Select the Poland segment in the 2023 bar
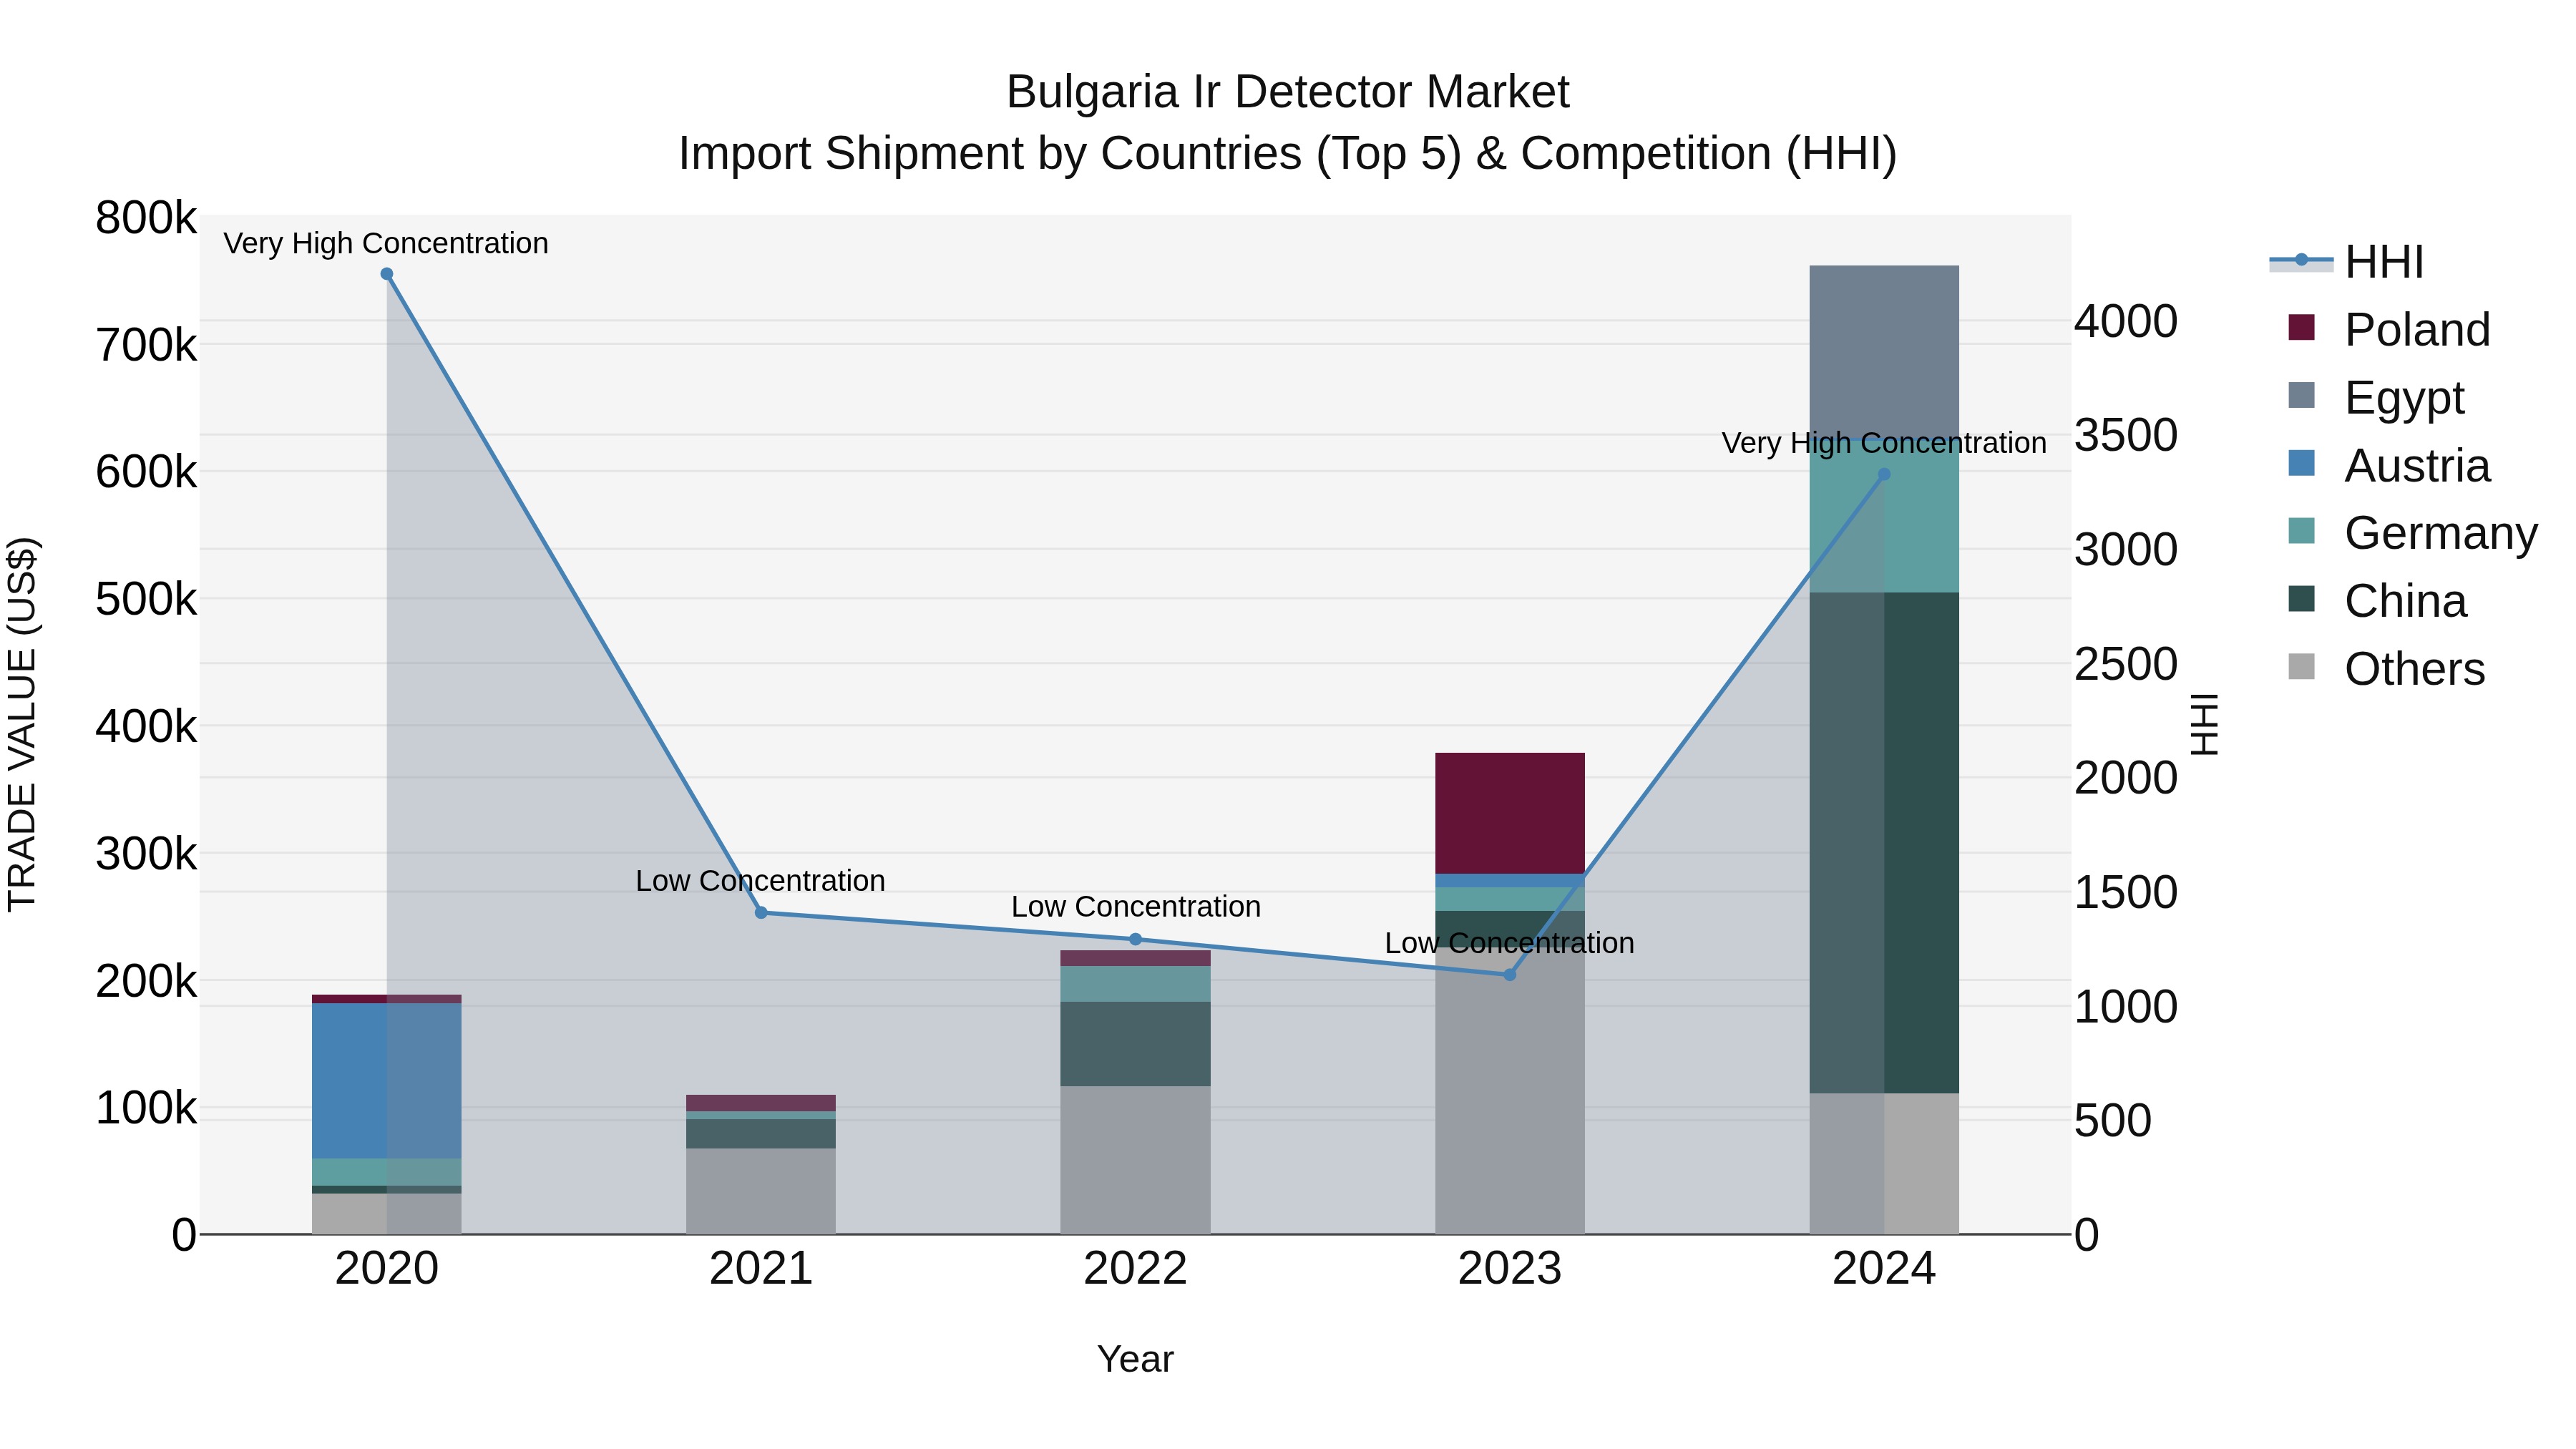Image resolution: width=2576 pixels, height=1449 pixels. point(1510,813)
